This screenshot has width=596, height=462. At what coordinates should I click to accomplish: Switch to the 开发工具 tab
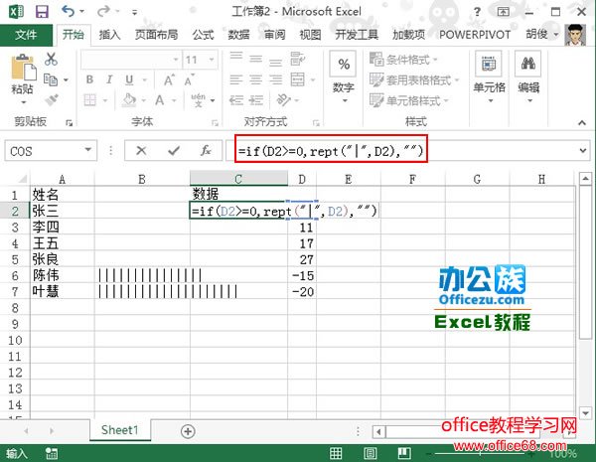click(x=357, y=35)
